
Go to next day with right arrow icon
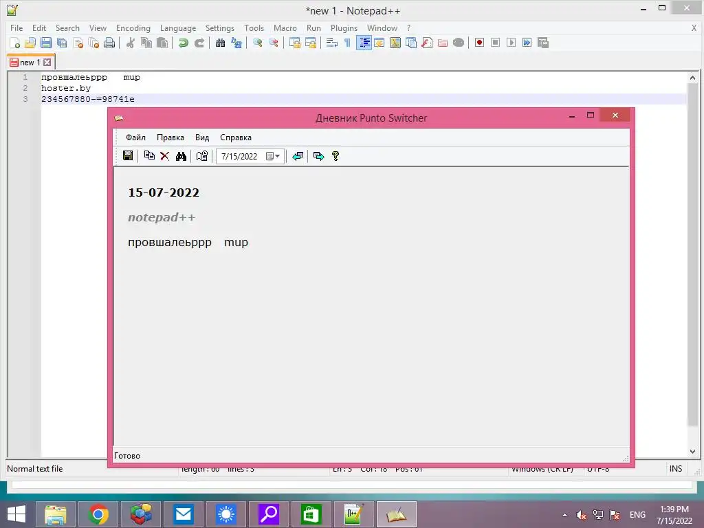pos(319,156)
